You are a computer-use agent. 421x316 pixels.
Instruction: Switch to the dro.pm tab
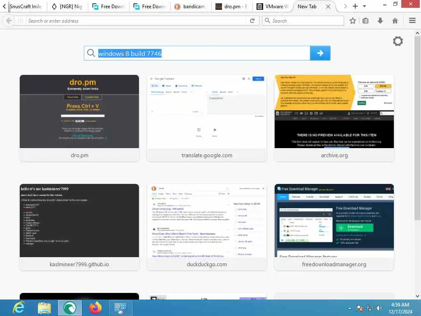pos(232,7)
